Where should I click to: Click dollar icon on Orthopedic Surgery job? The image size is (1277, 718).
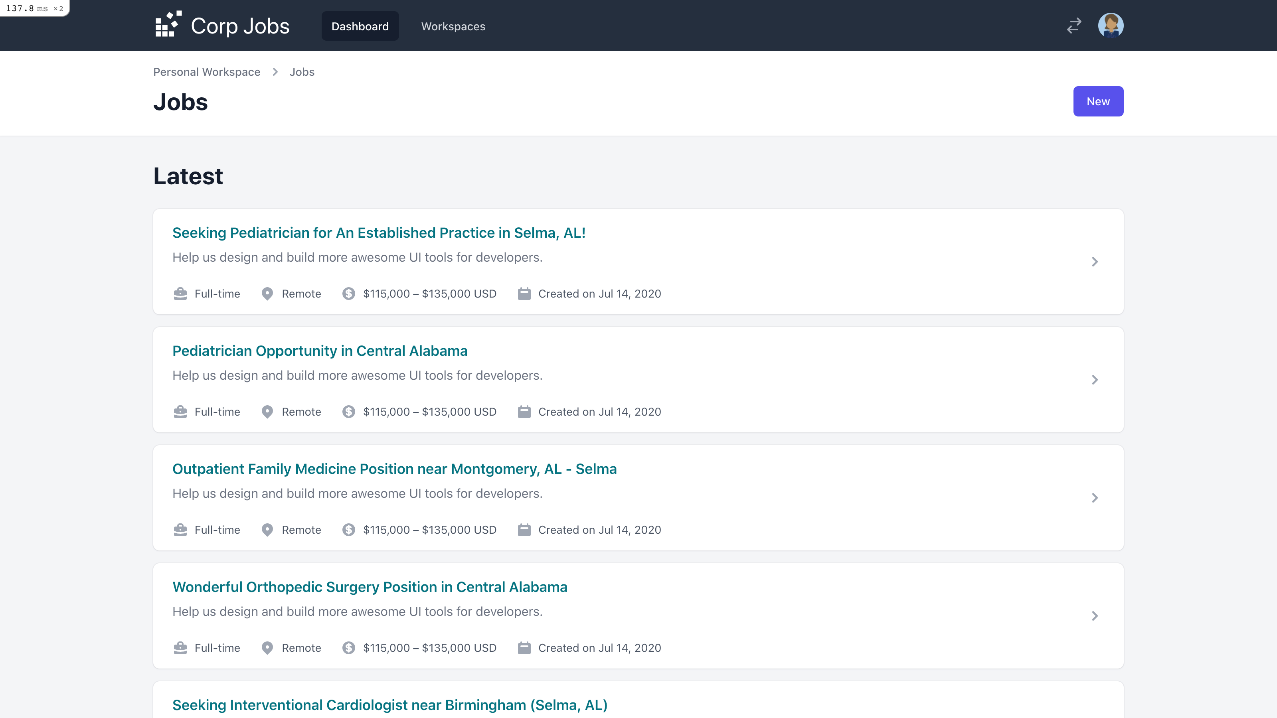[x=348, y=648]
